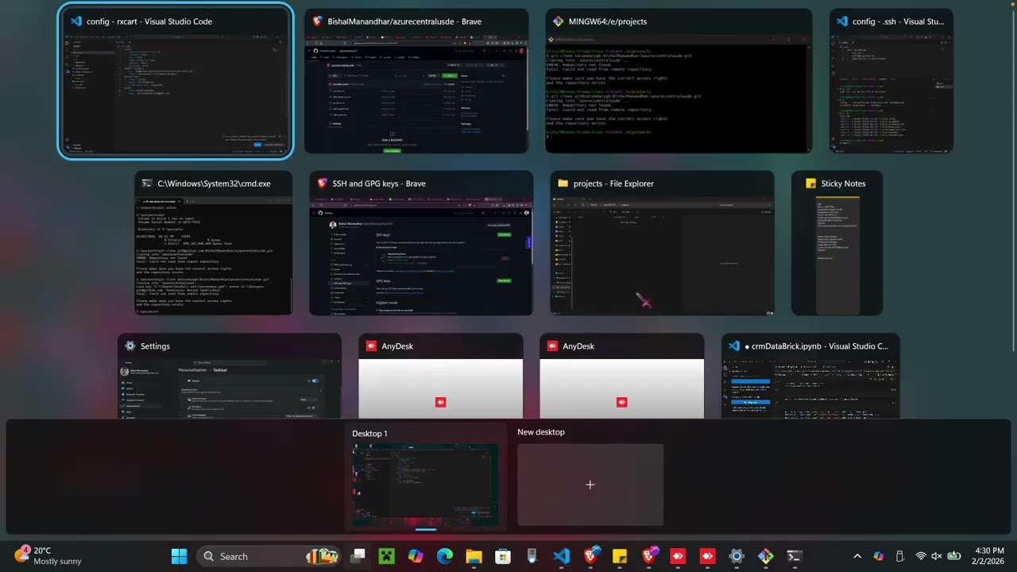Switch to the config - rxcart VS Code window
Viewport: 1017px width, 572px height.
tap(176, 81)
